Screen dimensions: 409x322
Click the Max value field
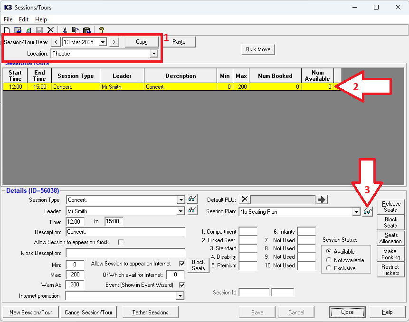tap(75, 275)
